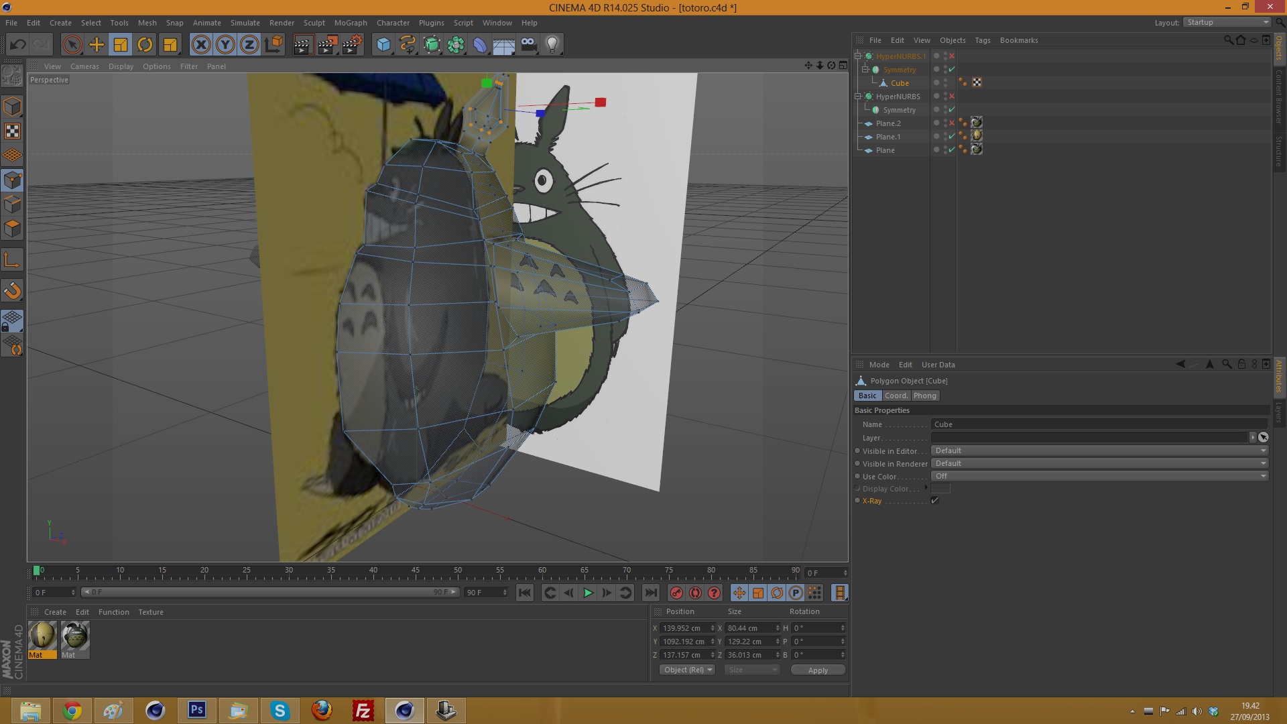The width and height of the screenshot is (1287, 724).
Task: Toggle X-axis lock icon
Action: pos(201,45)
